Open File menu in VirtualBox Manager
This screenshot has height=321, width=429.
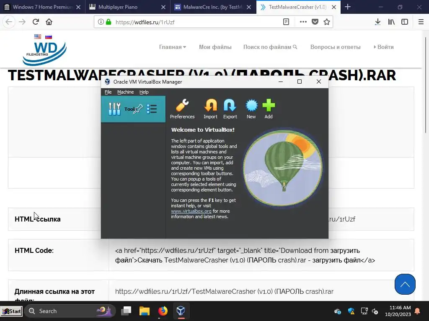click(108, 92)
